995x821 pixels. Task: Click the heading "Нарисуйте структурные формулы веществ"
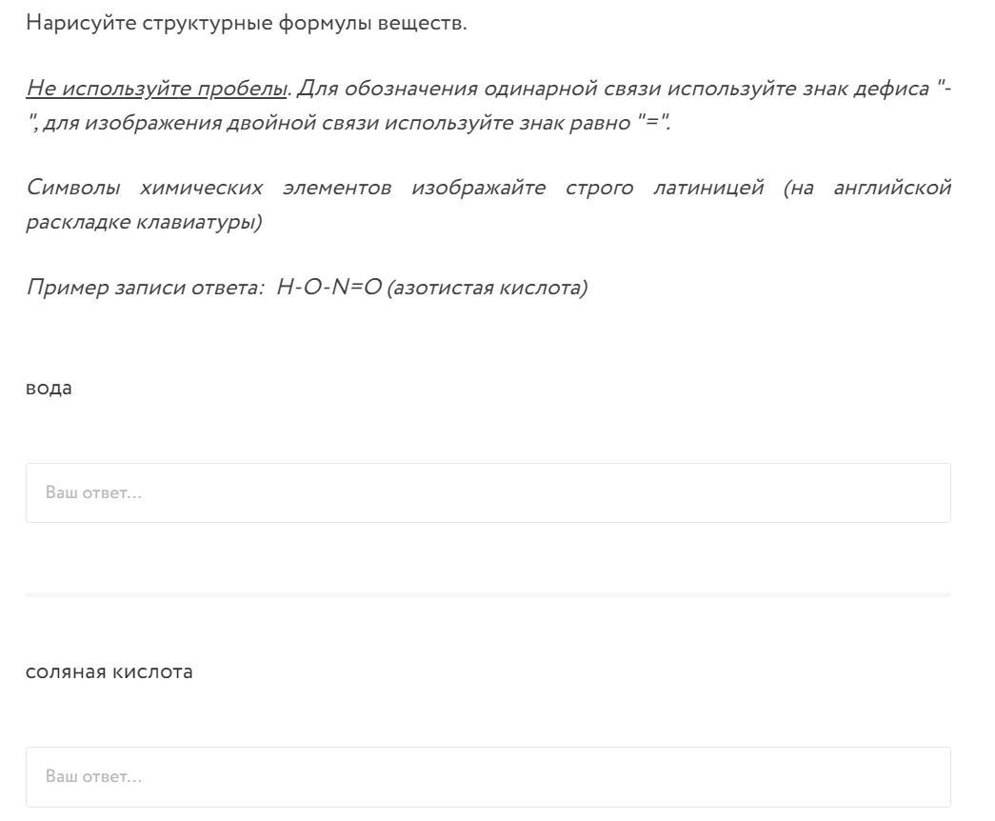click(x=246, y=23)
